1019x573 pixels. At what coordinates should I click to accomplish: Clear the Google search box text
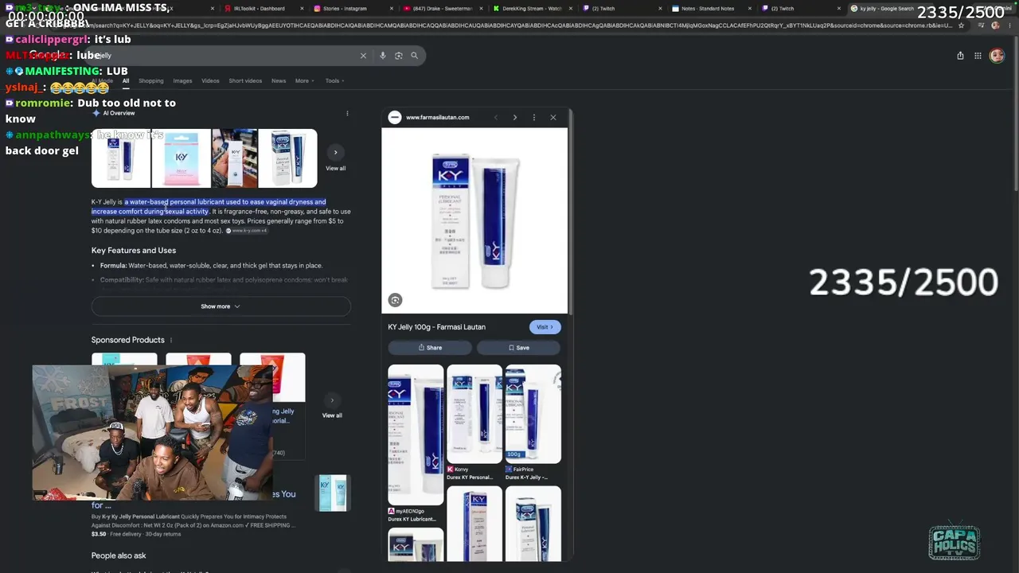[363, 56]
